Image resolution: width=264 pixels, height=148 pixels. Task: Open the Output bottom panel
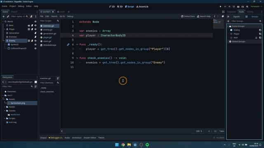pyautogui.click(x=43, y=138)
